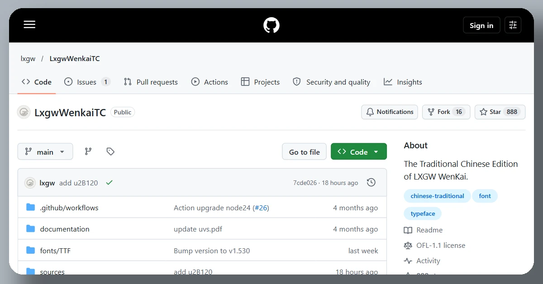
Task: Click the folder icon for documentation
Action: [30, 229]
